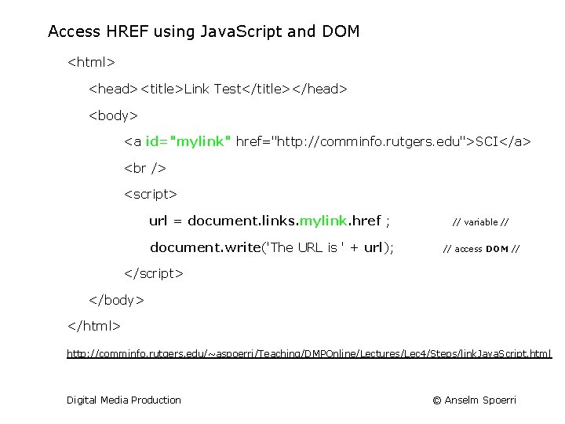
Task: Click the opening <body> tag
Action: pyautogui.click(x=113, y=115)
